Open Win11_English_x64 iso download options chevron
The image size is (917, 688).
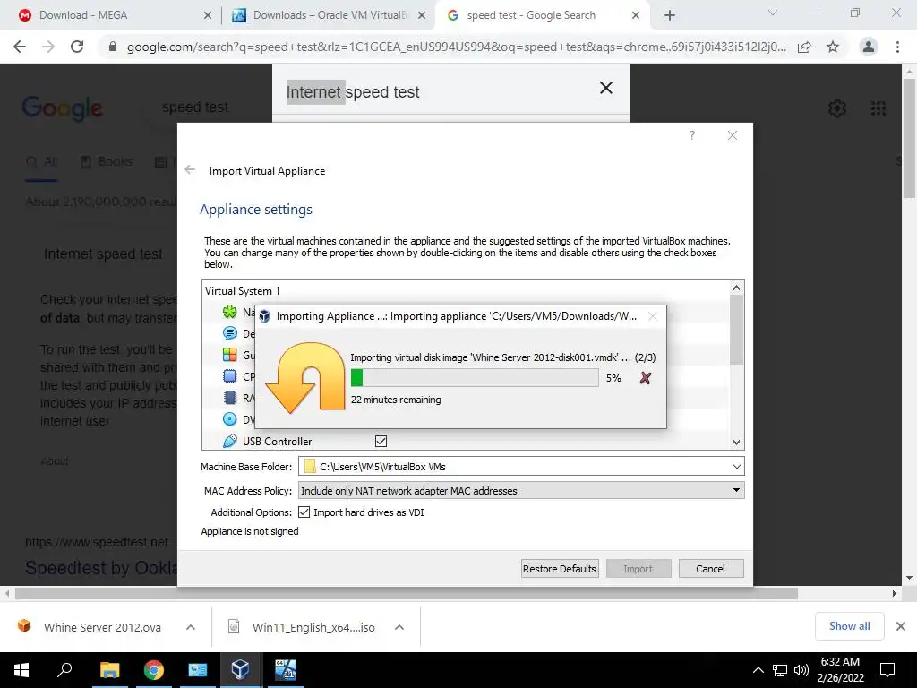399,627
